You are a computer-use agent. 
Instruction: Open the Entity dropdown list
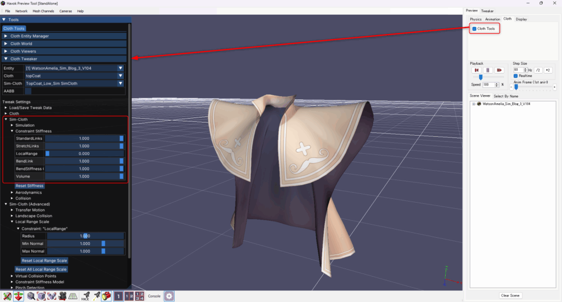point(120,68)
